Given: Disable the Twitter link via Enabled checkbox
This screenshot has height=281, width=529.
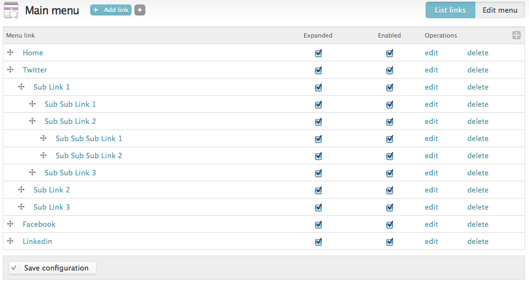Looking at the screenshot, I should click(390, 70).
